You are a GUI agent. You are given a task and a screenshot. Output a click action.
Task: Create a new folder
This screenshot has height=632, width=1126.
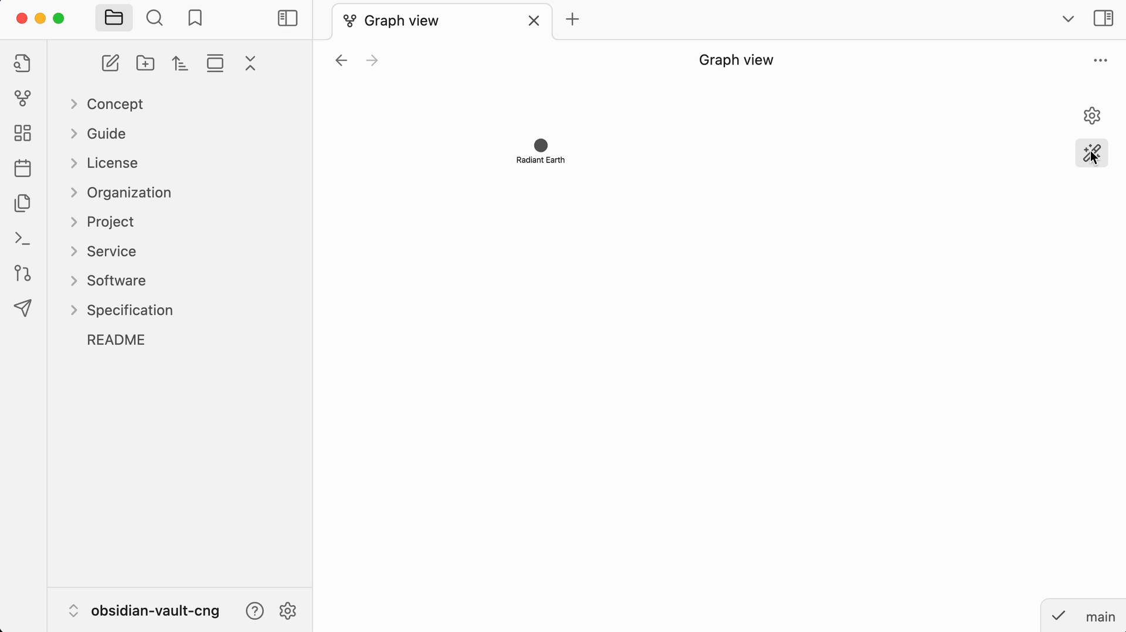[145, 63]
